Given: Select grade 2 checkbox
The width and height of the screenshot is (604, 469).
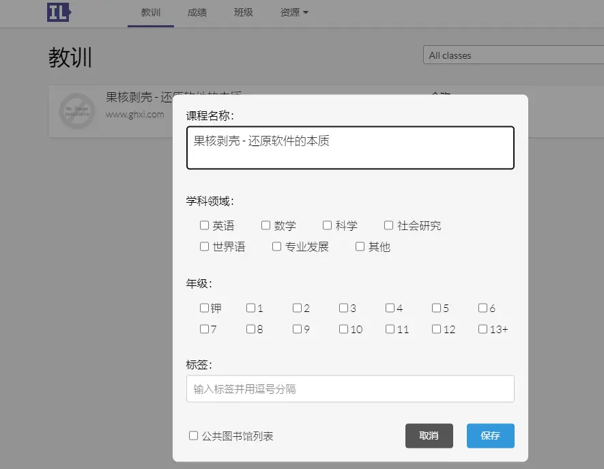Looking at the screenshot, I should click(297, 307).
